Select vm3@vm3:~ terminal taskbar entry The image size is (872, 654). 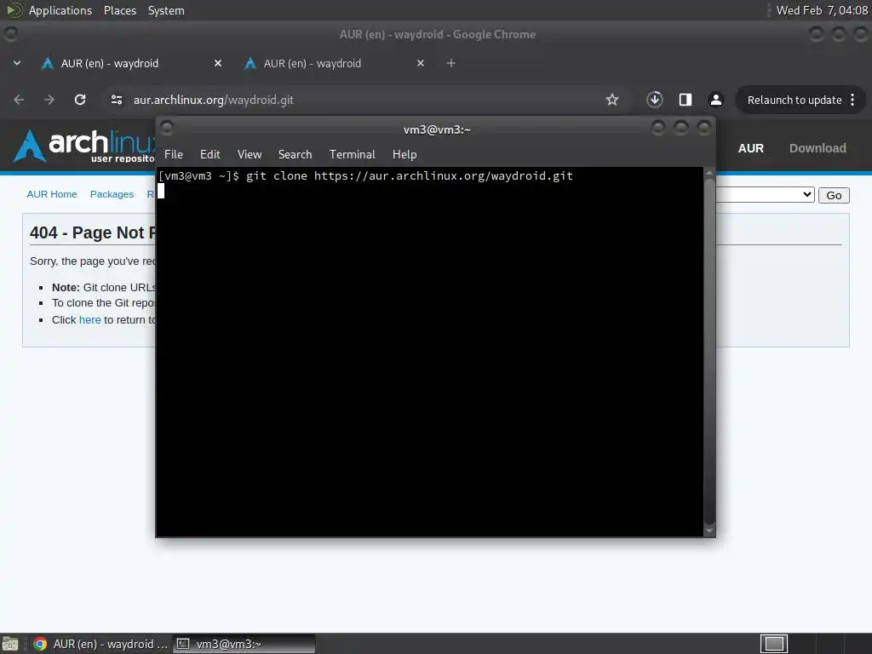244,644
